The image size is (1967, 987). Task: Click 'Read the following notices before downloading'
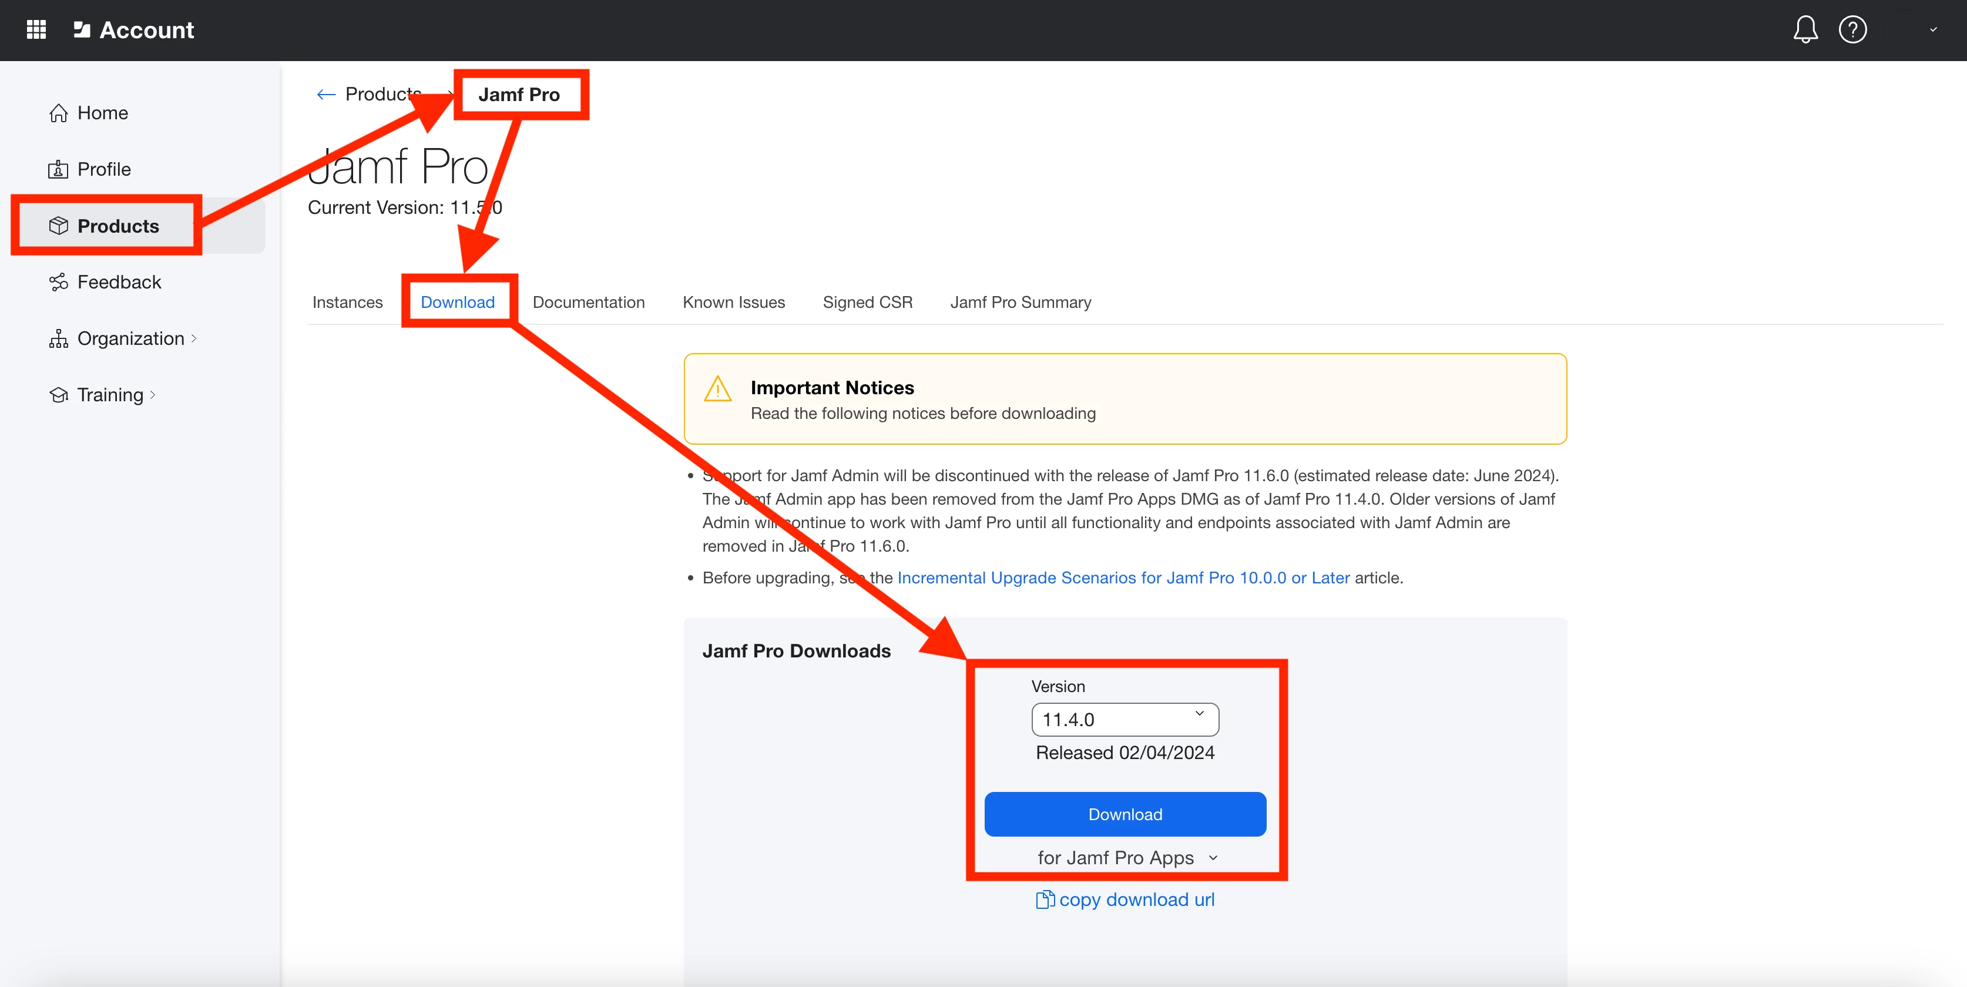(x=923, y=414)
